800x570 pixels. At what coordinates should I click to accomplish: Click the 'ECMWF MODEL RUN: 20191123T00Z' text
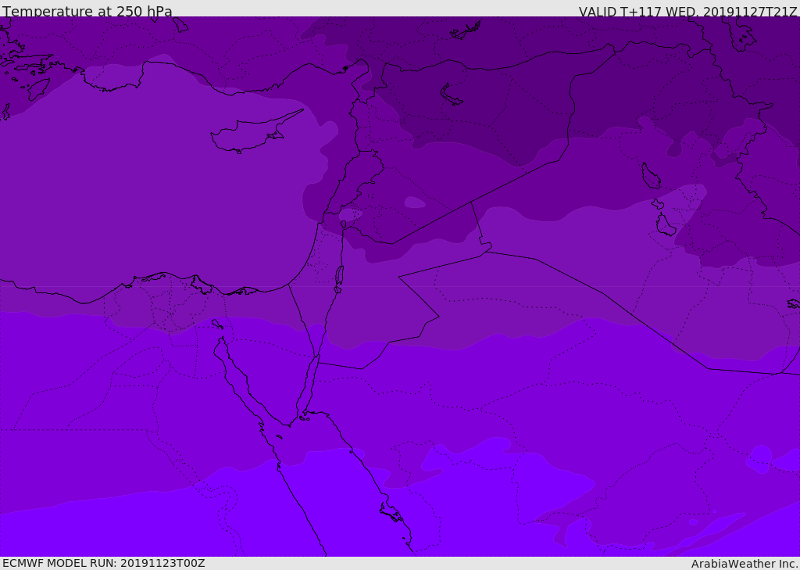coord(104,564)
